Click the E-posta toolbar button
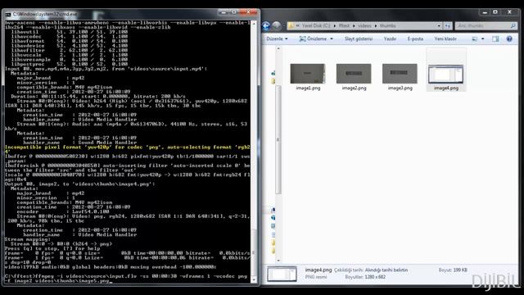 click(415, 39)
